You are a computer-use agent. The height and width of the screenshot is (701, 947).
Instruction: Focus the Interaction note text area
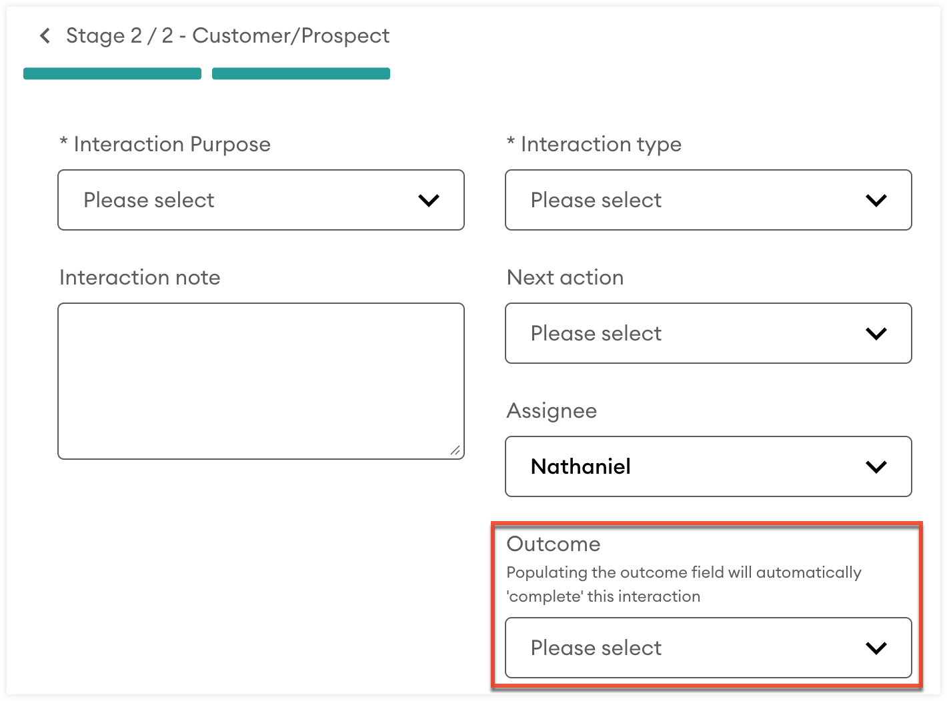point(260,380)
